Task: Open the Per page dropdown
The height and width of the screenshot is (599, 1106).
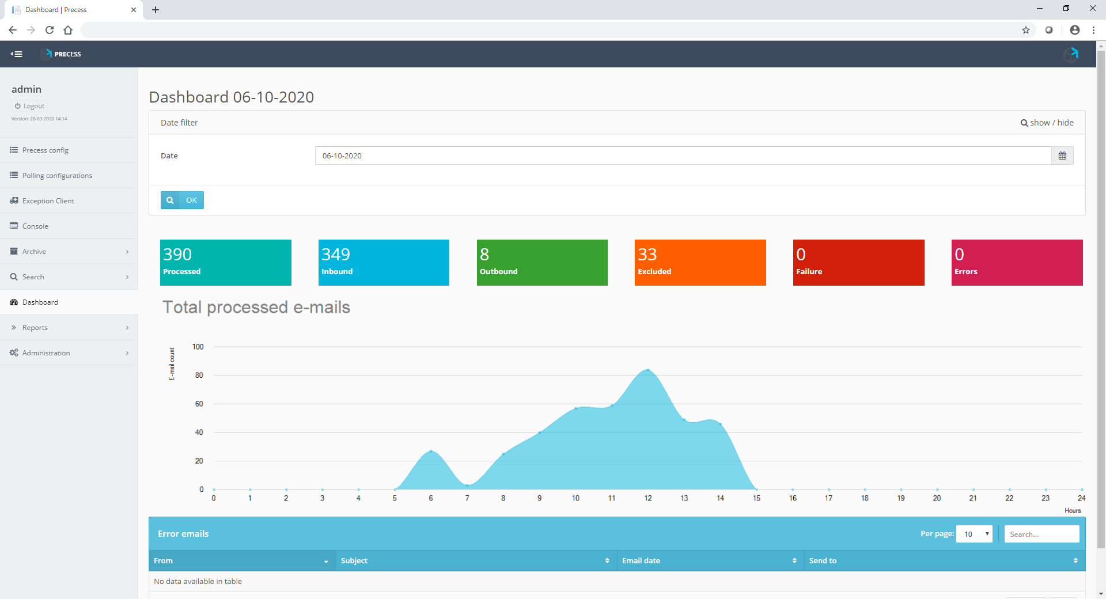Action: (x=974, y=534)
